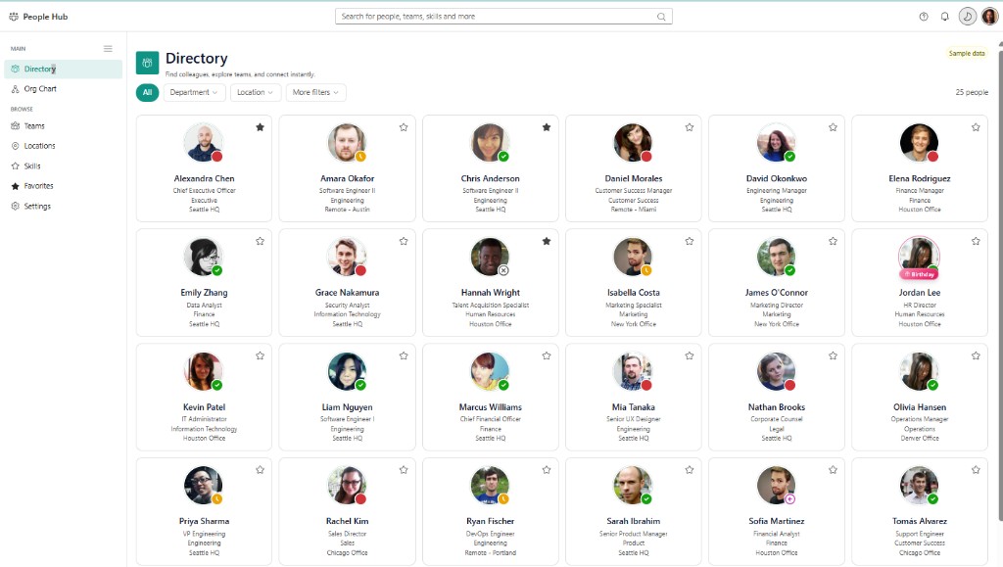
Task: Click the green Directory page icon
Action: click(x=147, y=63)
